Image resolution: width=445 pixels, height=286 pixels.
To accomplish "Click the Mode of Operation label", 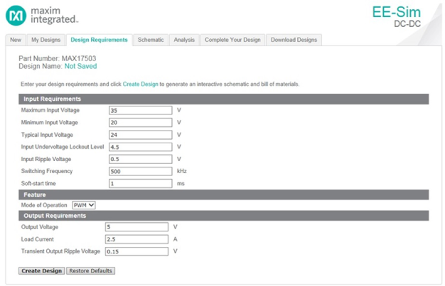I will tap(44, 205).
